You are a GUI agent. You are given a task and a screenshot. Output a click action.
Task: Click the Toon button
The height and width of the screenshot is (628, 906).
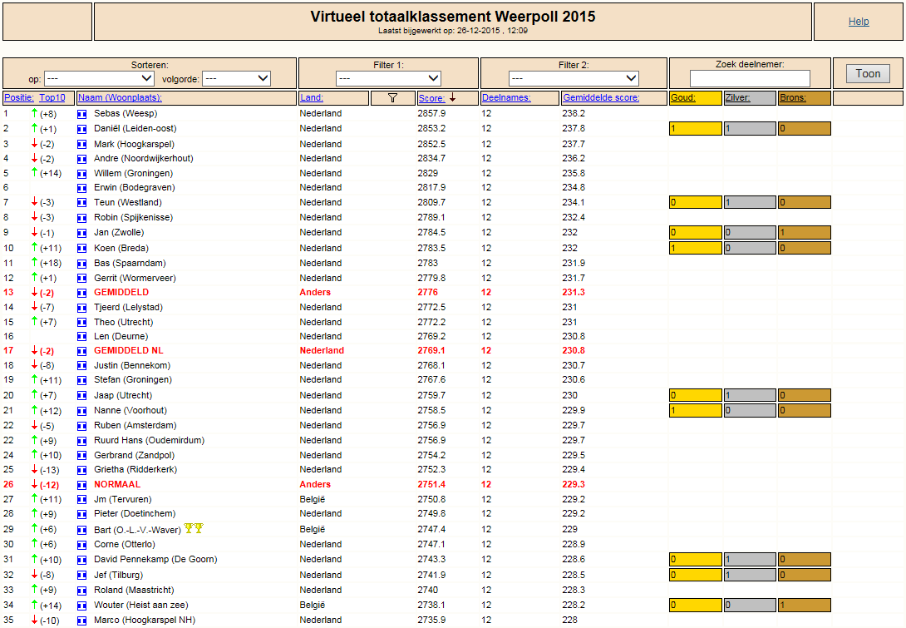coord(868,73)
